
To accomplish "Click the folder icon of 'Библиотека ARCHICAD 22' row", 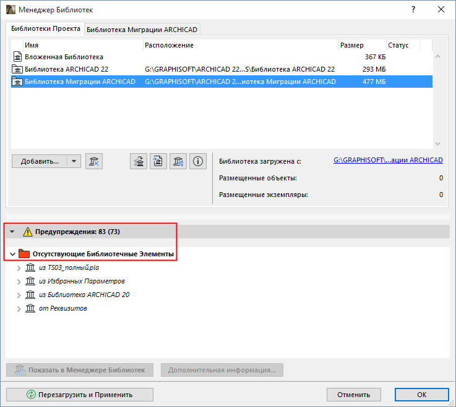I will click(x=17, y=69).
